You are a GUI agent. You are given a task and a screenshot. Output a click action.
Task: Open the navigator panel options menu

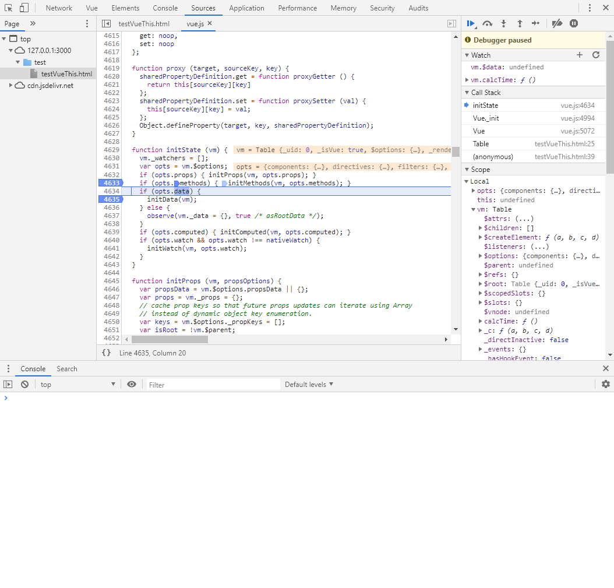(x=87, y=23)
